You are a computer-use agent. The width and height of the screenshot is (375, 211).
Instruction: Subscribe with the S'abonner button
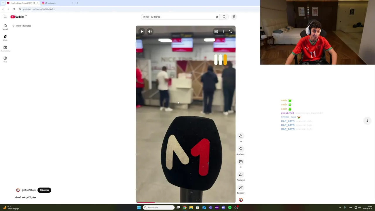(44, 190)
